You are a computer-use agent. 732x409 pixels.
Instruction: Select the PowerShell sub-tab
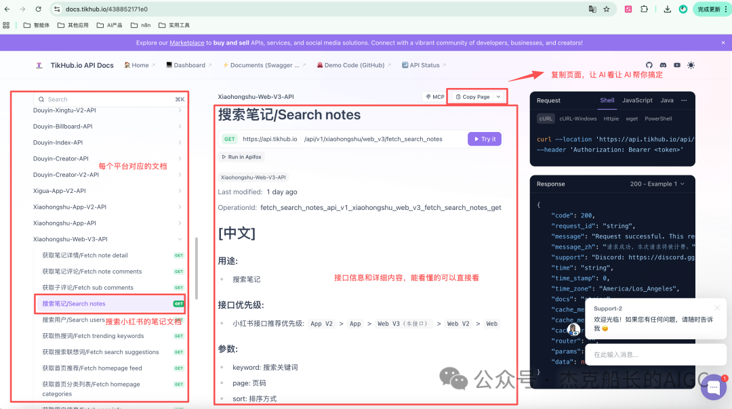pyautogui.click(x=658, y=119)
